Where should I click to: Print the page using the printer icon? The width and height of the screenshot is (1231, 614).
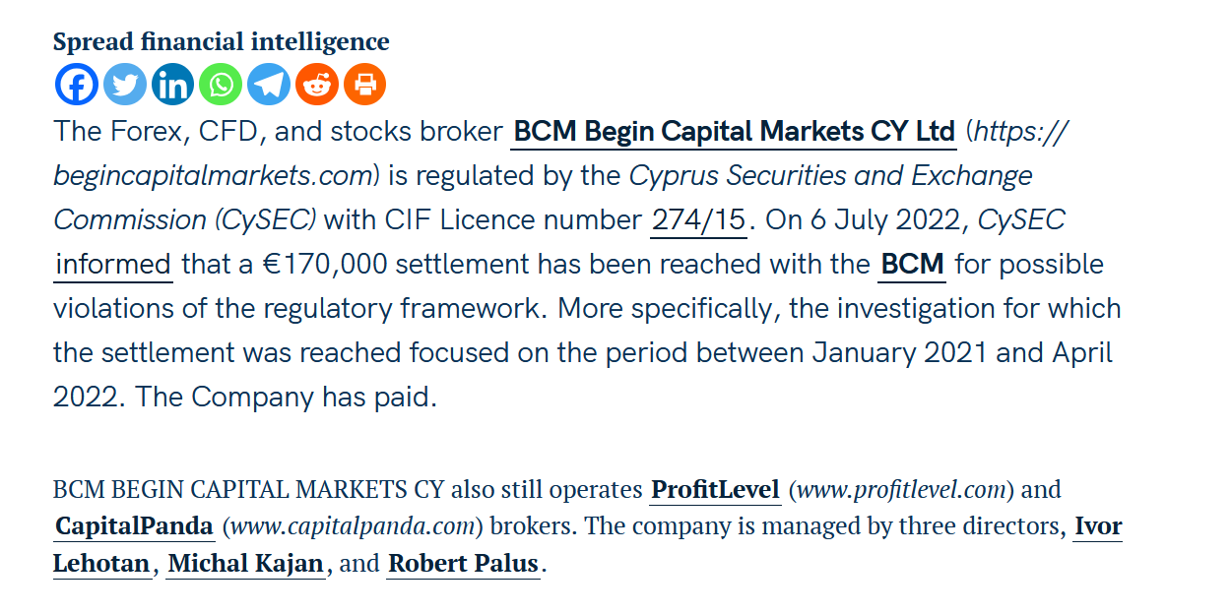364,85
